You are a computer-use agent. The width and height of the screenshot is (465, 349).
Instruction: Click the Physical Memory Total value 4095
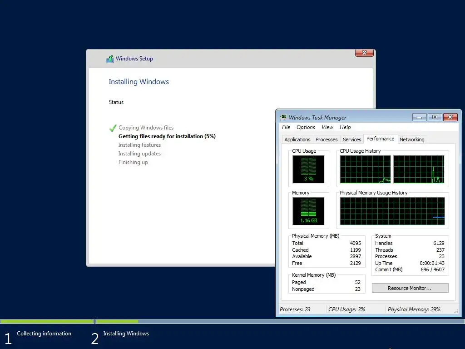coord(355,243)
